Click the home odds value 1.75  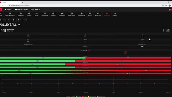pos(28,36)
